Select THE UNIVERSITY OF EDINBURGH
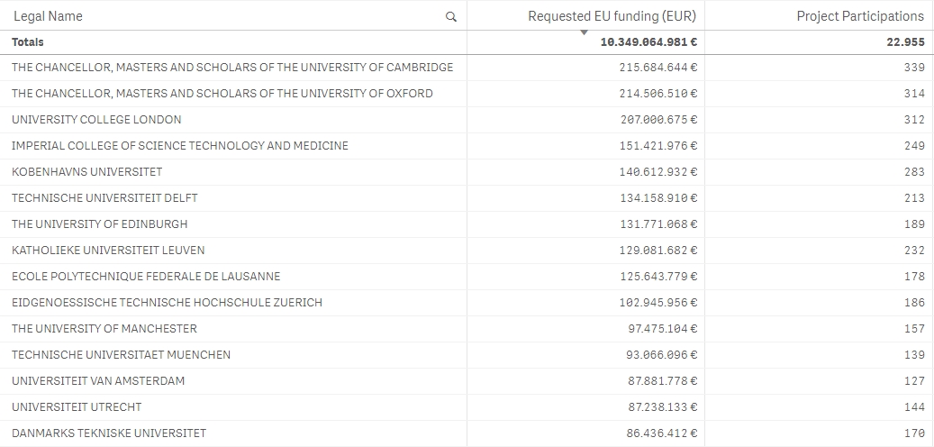 click(x=99, y=224)
